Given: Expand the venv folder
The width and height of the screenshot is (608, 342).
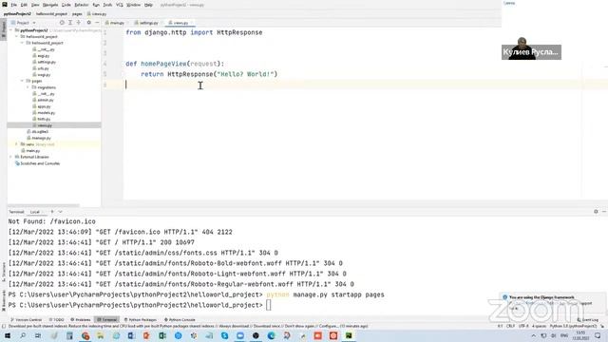Looking at the screenshot, I should (x=17, y=144).
